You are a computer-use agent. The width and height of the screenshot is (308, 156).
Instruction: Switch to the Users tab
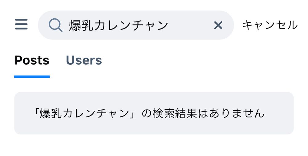tap(84, 60)
